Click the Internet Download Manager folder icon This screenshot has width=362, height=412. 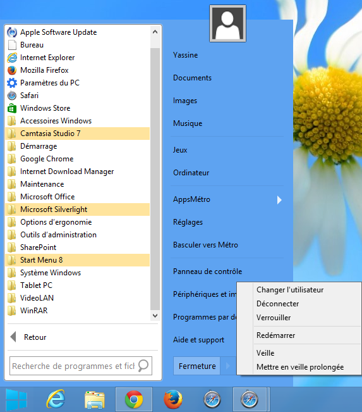point(12,172)
